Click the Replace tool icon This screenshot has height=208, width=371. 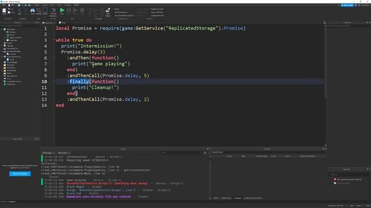(x=39, y=11)
